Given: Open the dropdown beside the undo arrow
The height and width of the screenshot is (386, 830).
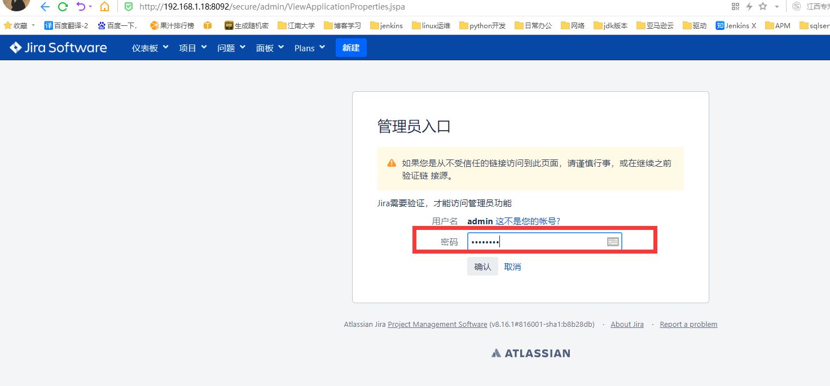Looking at the screenshot, I should click(x=90, y=7).
